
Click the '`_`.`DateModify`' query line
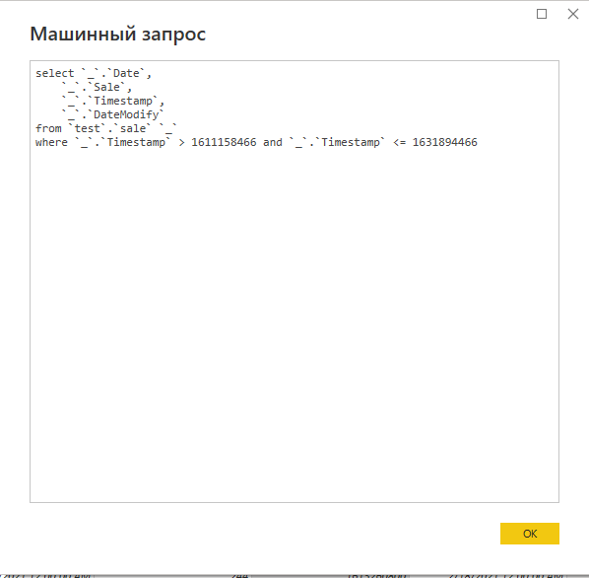click(113, 114)
